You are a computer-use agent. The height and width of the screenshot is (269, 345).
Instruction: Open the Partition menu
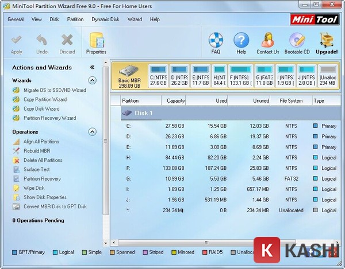tap(75, 20)
